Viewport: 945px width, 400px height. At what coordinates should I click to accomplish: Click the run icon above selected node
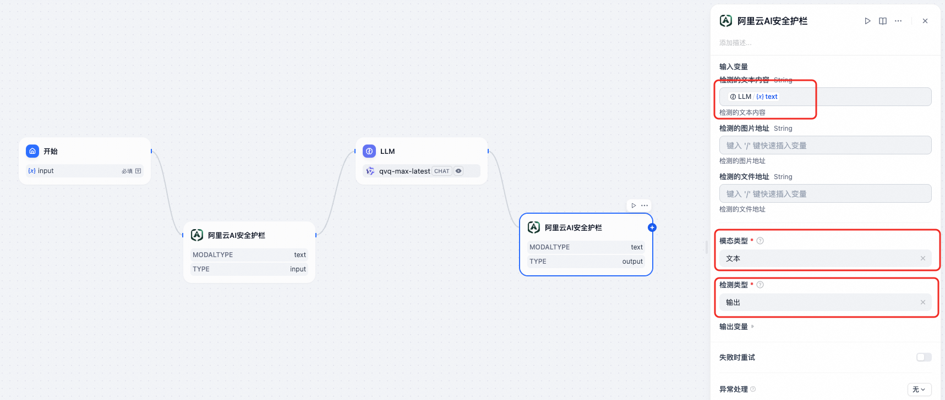633,205
